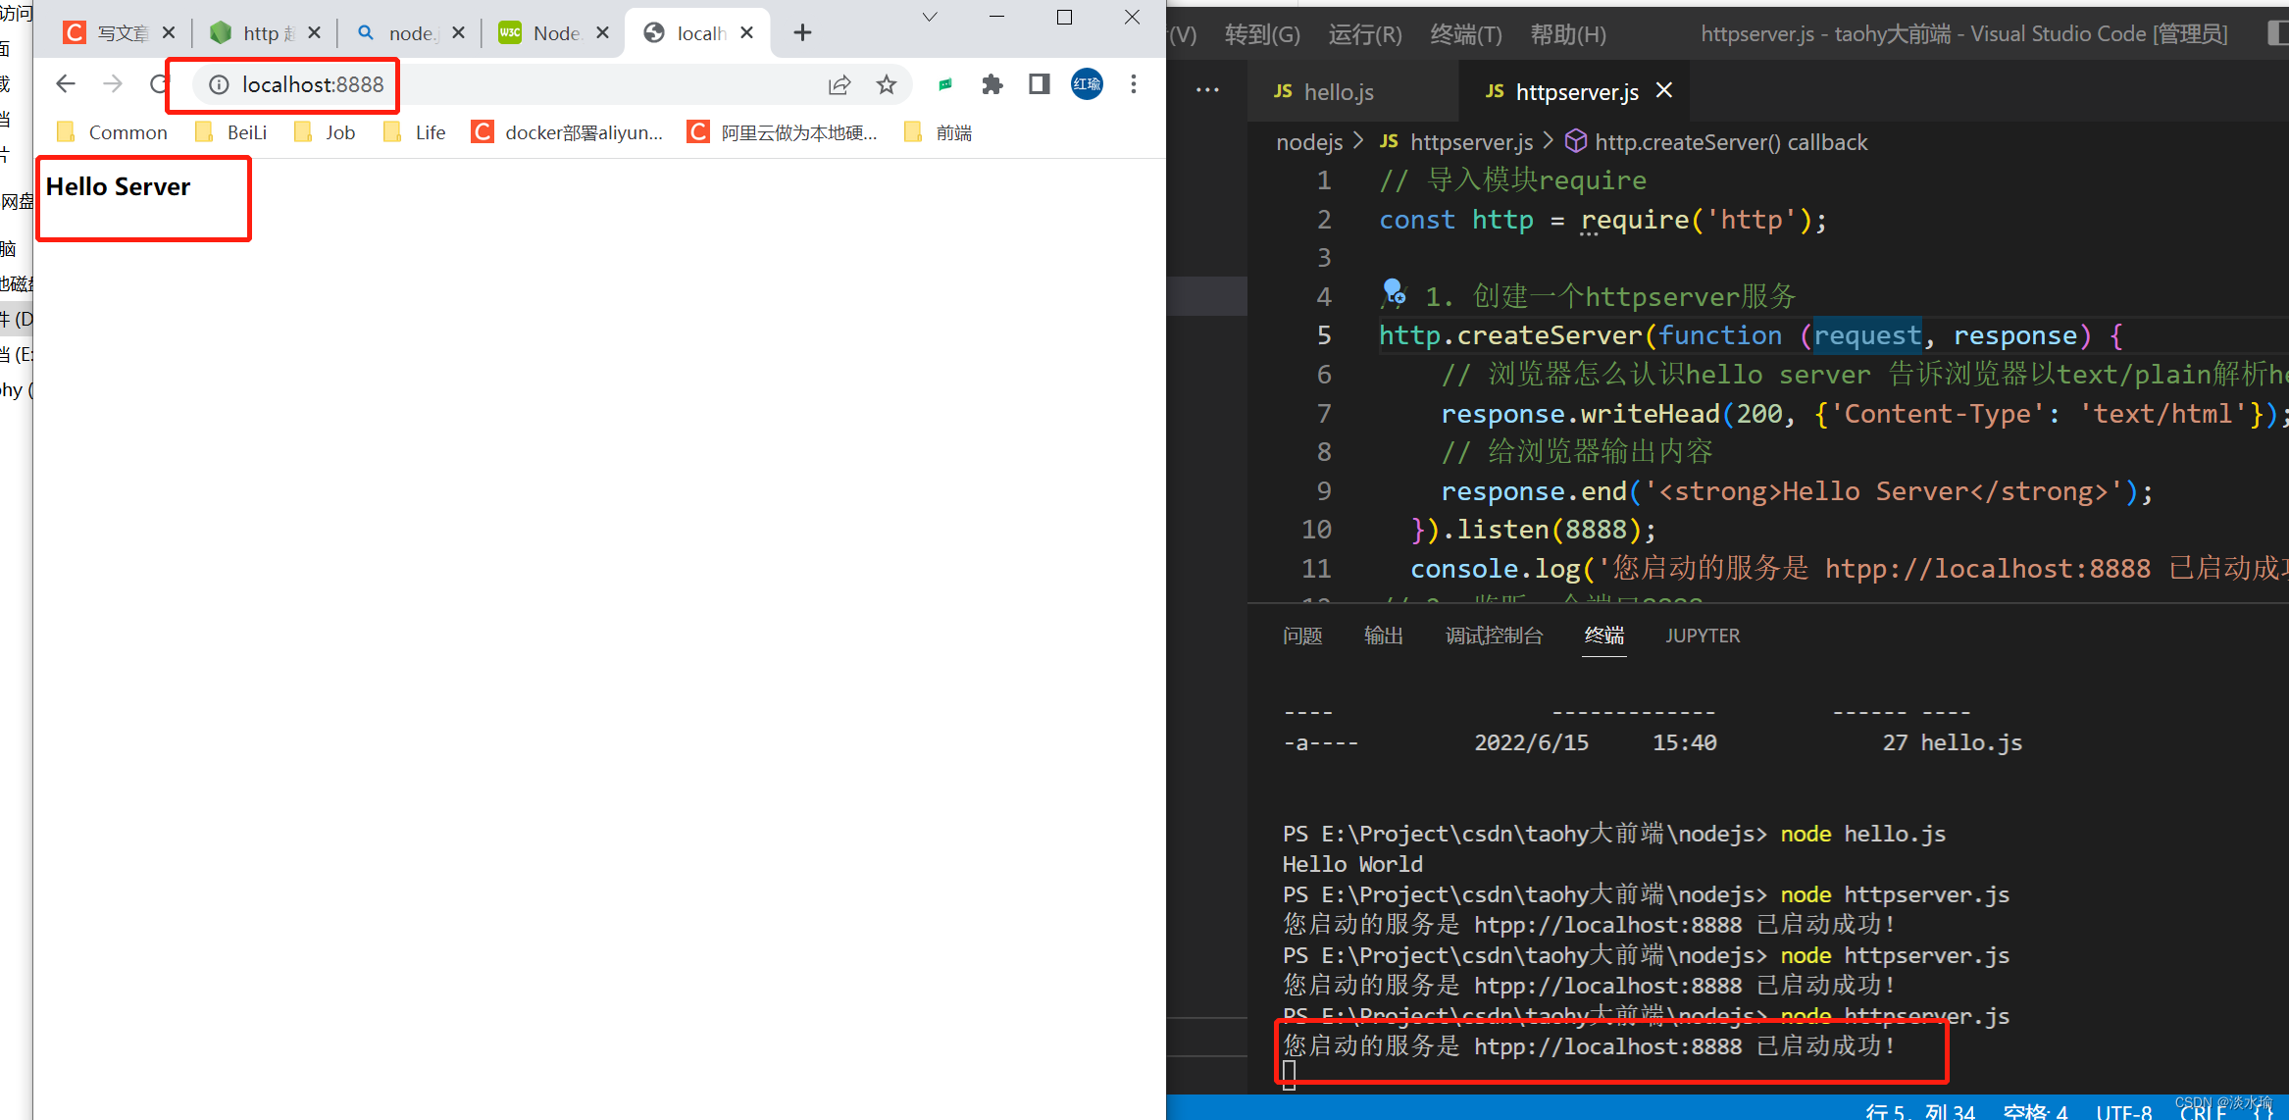Switch to the Node W3C tab

tap(542, 32)
